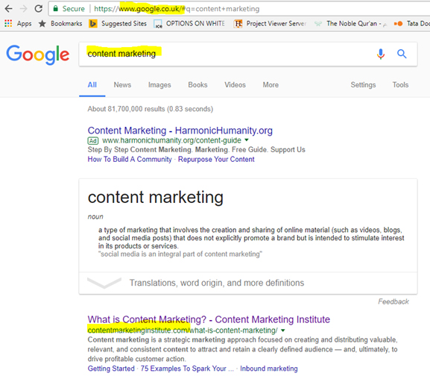Click the 'About 81,700,000 results' text
Image resolution: width=430 pixels, height=379 pixels.
tap(151, 109)
